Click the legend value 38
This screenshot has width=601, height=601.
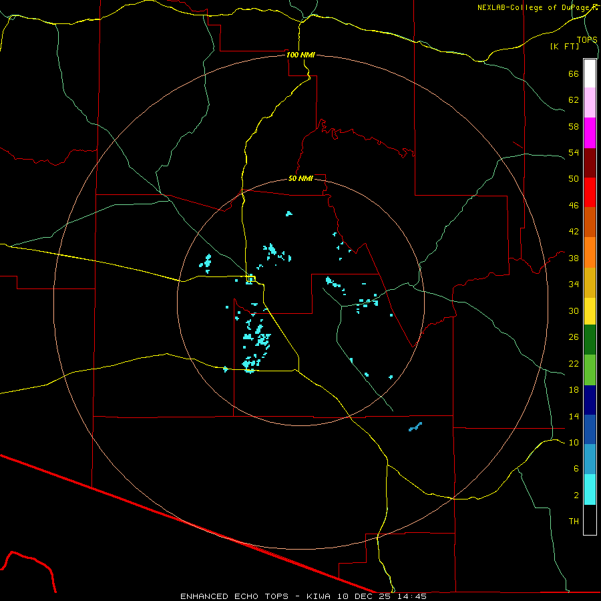tap(574, 258)
